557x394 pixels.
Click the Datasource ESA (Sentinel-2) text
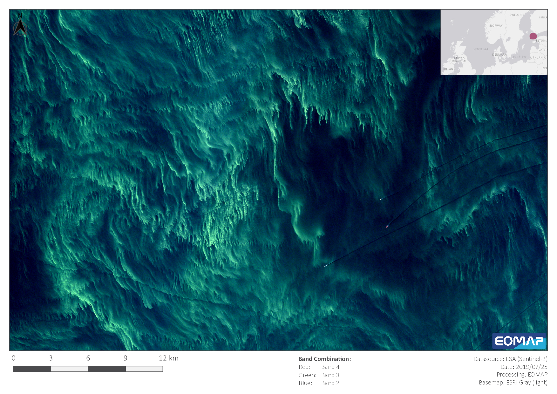pos(510,359)
